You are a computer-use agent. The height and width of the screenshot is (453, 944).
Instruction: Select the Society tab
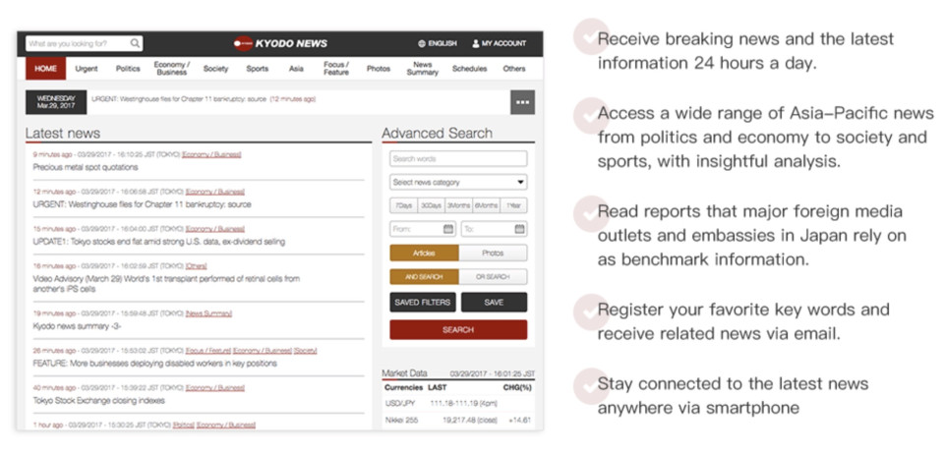point(215,69)
